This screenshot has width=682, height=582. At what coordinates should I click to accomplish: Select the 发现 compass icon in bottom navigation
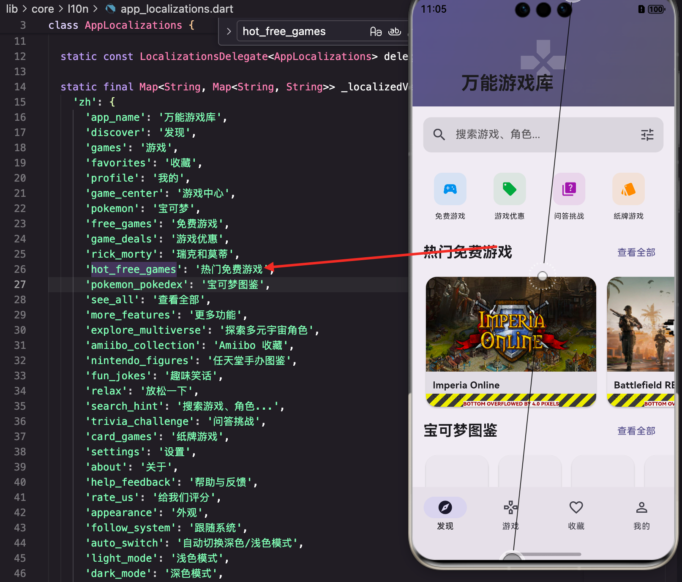coord(445,507)
